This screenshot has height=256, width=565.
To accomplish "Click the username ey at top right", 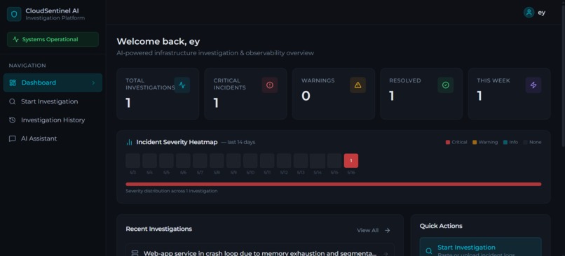I will click(x=542, y=13).
